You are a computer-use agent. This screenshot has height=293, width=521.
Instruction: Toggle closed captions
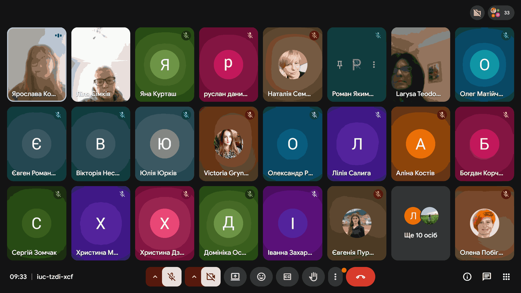tap(287, 277)
